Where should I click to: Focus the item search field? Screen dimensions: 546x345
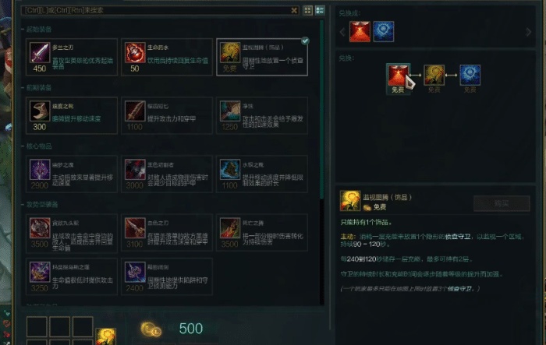pos(156,10)
